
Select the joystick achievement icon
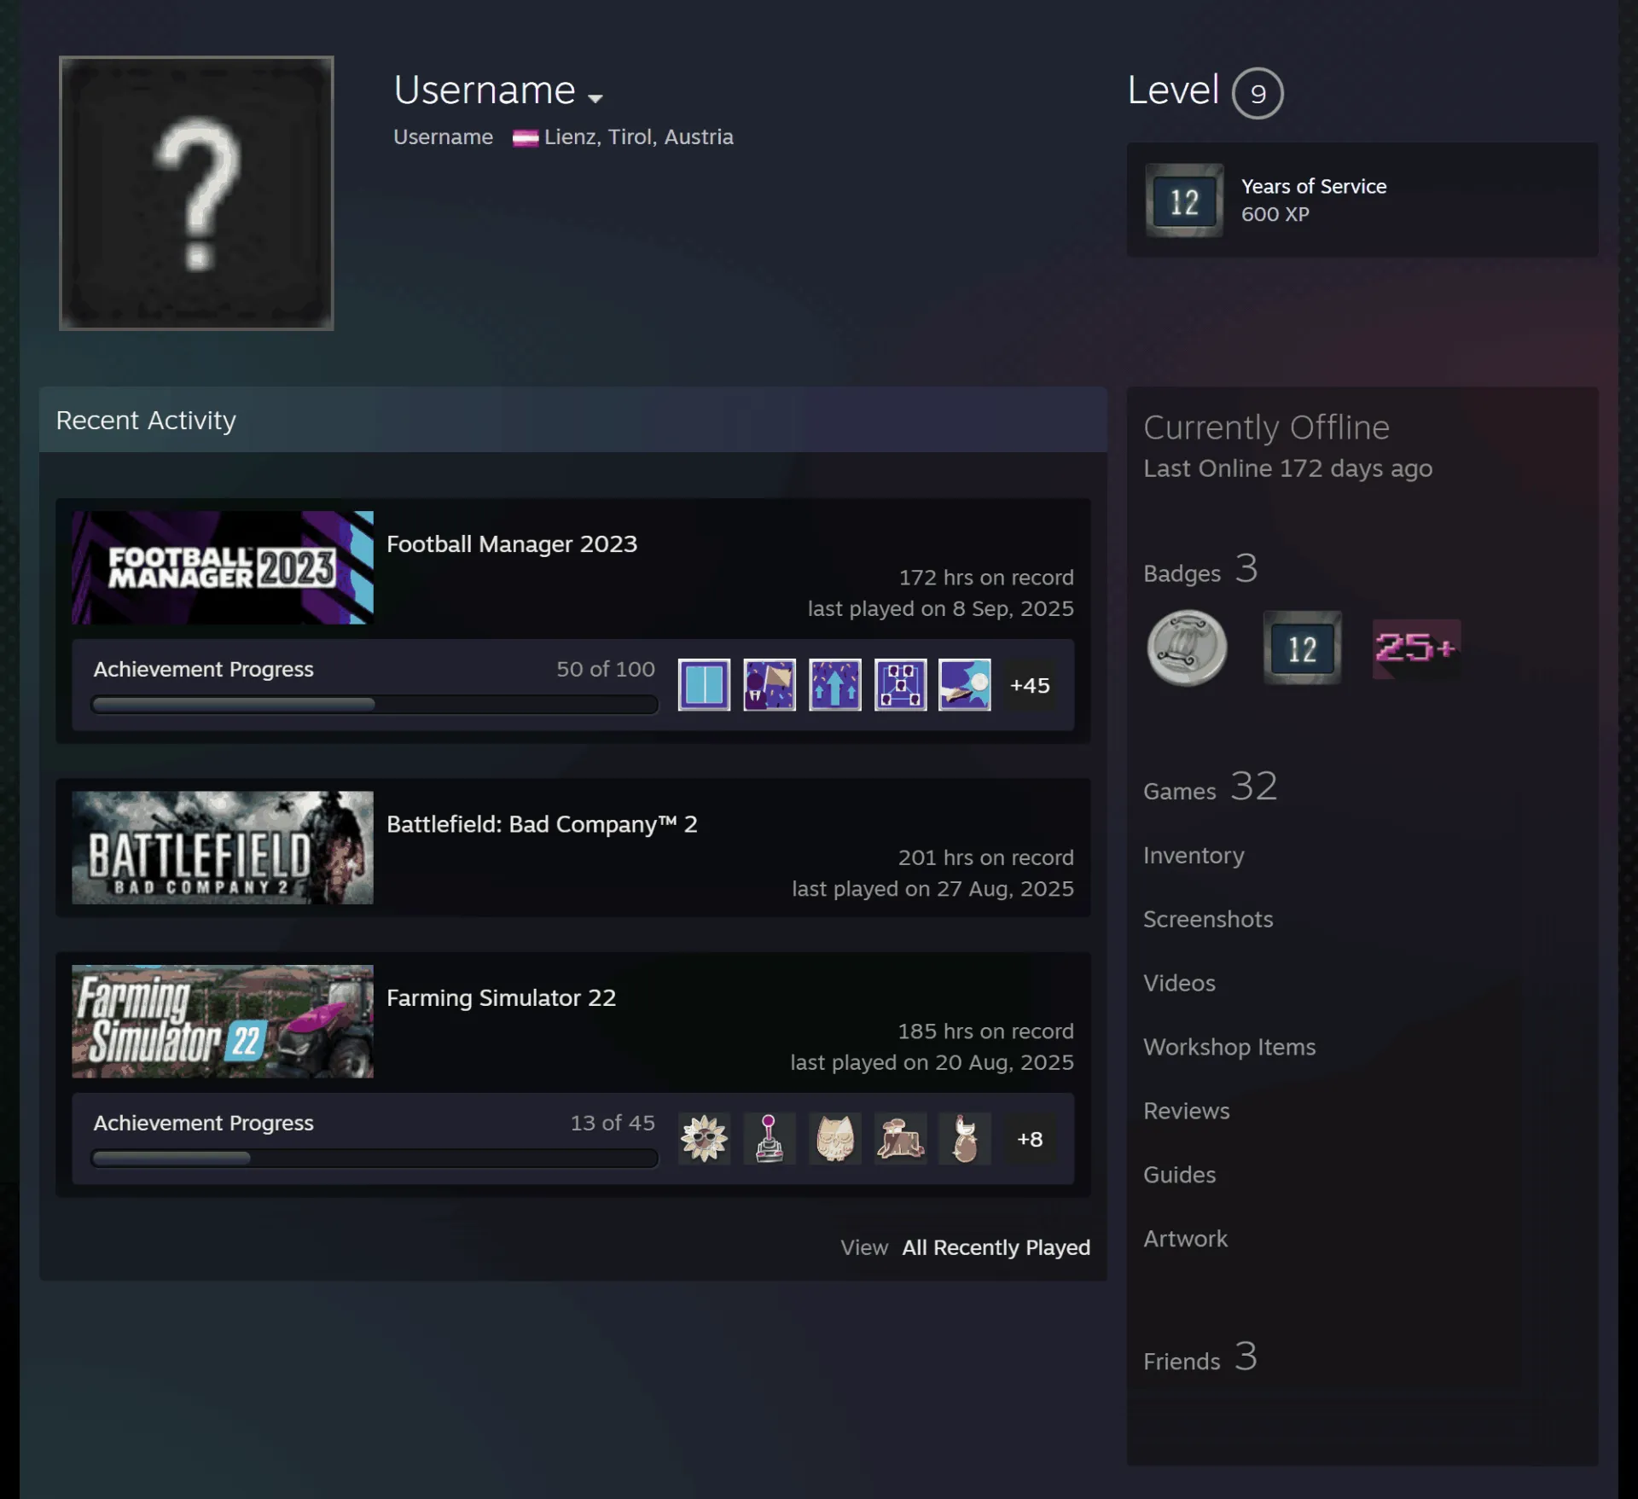tap(770, 1138)
